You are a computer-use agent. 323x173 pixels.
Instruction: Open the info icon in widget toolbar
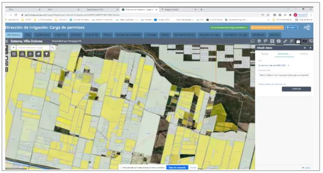click(279, 41)
